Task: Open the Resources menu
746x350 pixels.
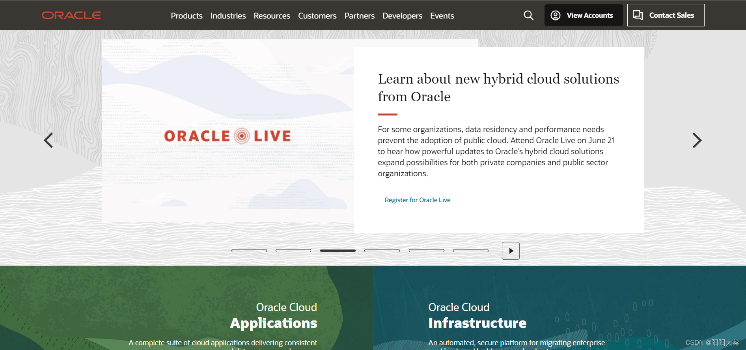Action: tap(272, 16)
